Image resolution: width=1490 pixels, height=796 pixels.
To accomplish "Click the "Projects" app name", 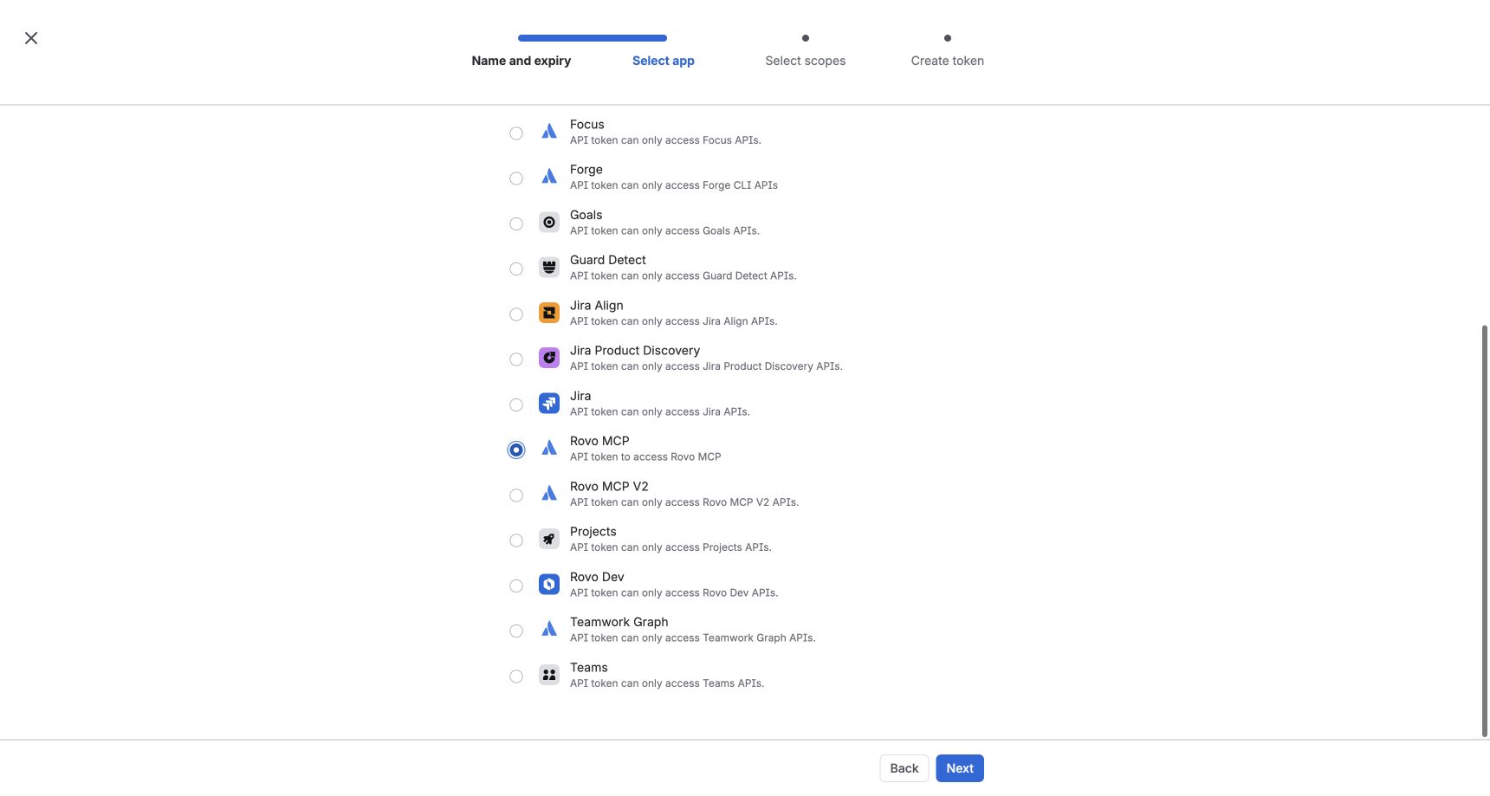I will click(x=593, y=532).
